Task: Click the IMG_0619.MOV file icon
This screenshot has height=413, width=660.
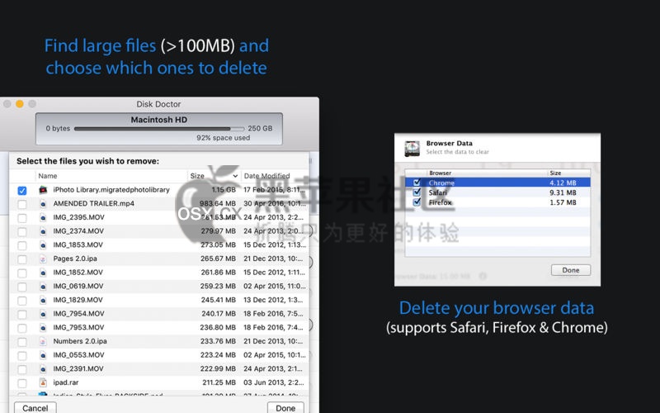Action: (x=43, y=287)
